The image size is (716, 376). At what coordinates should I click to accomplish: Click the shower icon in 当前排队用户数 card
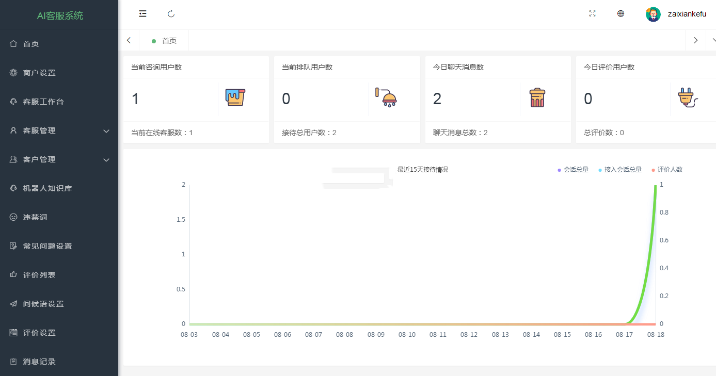(x=386, y=97)
